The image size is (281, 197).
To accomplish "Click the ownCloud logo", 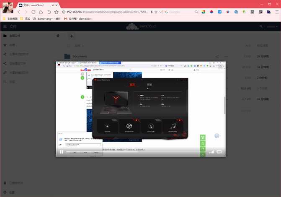I will coord(141,26).
